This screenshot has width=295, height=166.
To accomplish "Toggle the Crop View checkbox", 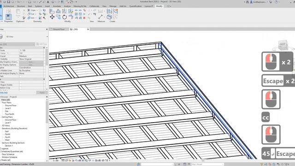I will tap(20, 82).
